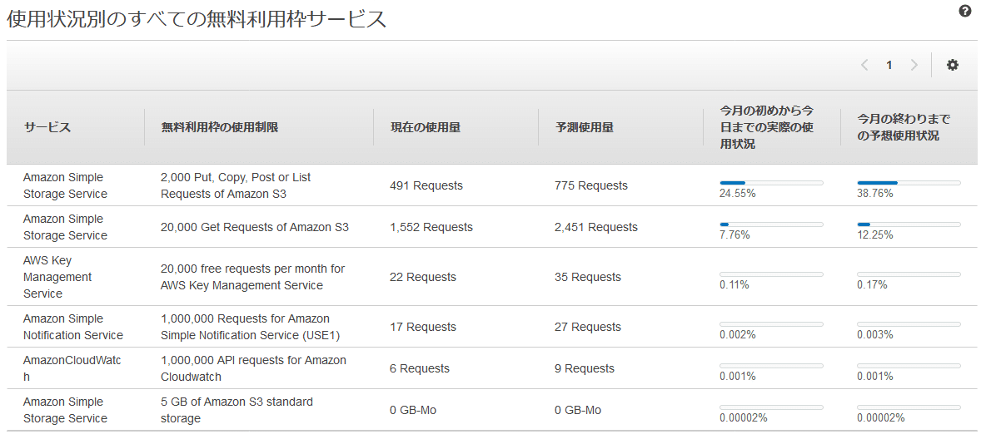This screenshot has width=986, height=444.
Task: Open table settings gear icon
Action: point(953,65)
